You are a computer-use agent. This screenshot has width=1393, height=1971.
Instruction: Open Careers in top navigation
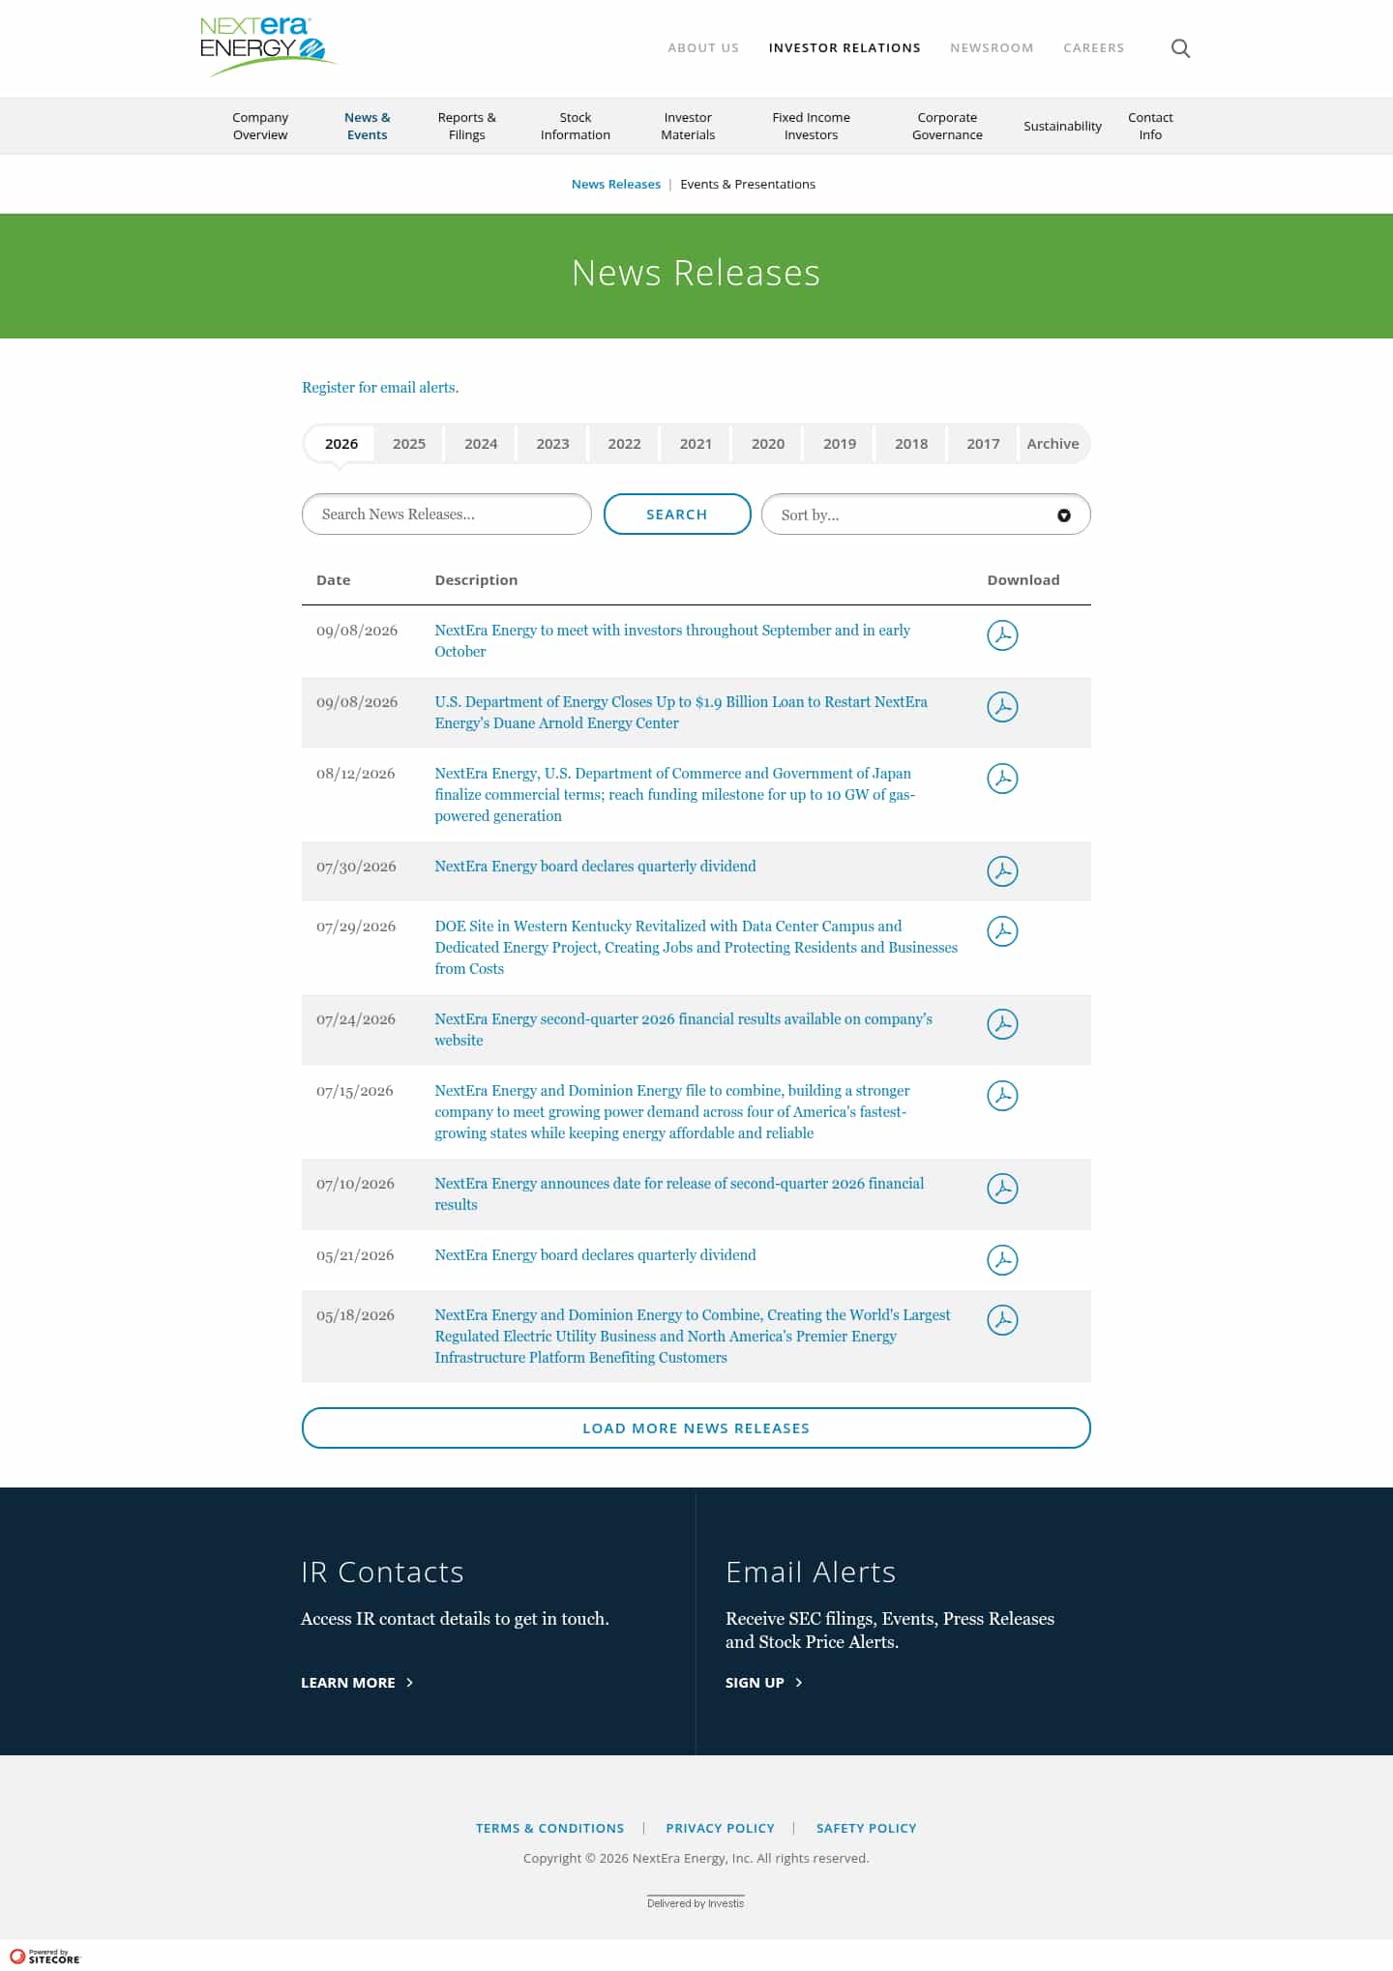tap(1094, 47)
